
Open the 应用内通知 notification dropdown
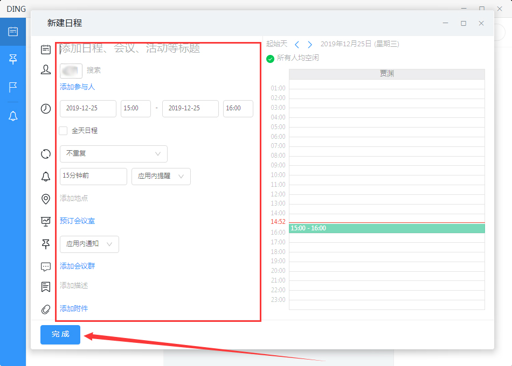tap(89, 244)
